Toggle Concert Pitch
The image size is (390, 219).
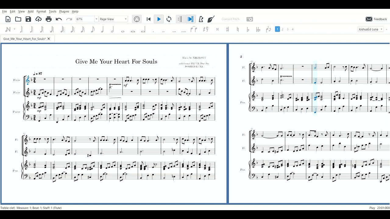230,19
